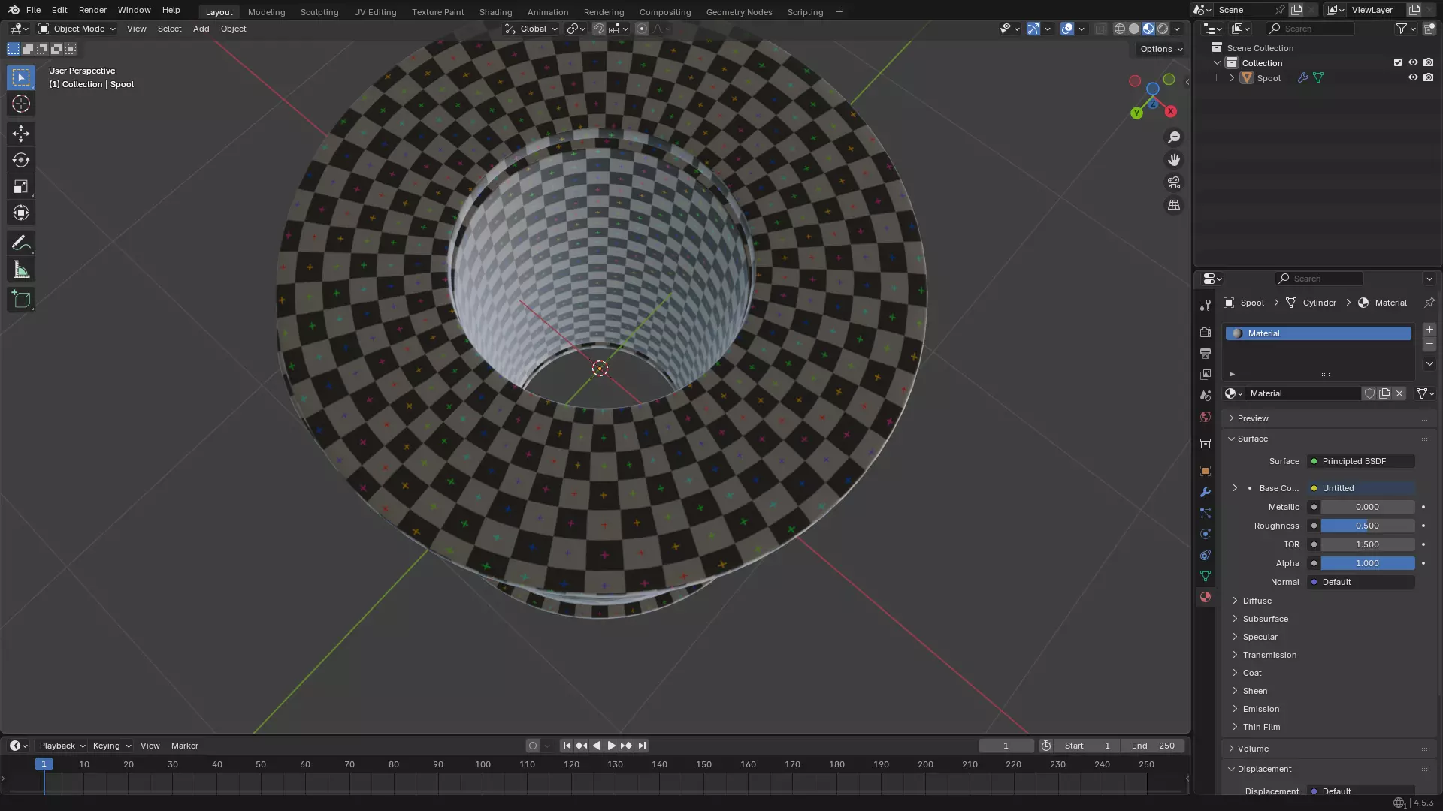Expand the Emission panel
The image size is (1443, 811).
coord(1260,709)
